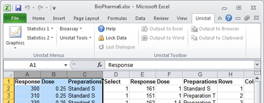Expand the Unistat Tools dropdown
The image size is (264, 103).
[x=76, y=38]
